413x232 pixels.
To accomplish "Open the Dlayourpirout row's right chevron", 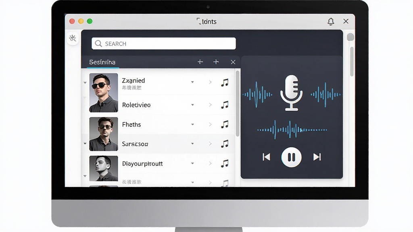I will pos(210,164).
